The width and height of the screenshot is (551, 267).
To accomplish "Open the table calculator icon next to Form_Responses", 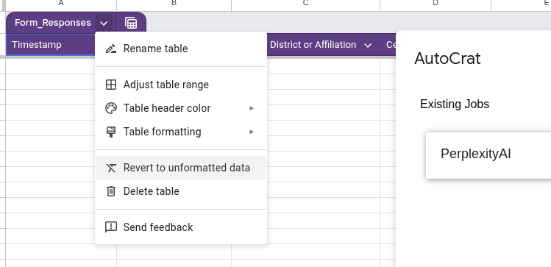I will tap(131, 24).
